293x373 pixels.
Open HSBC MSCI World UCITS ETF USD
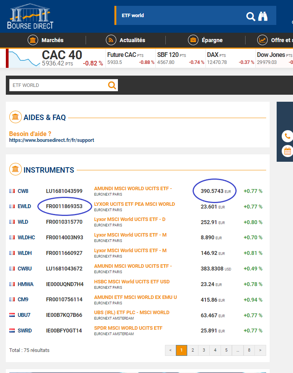click(x=132, y=282)
